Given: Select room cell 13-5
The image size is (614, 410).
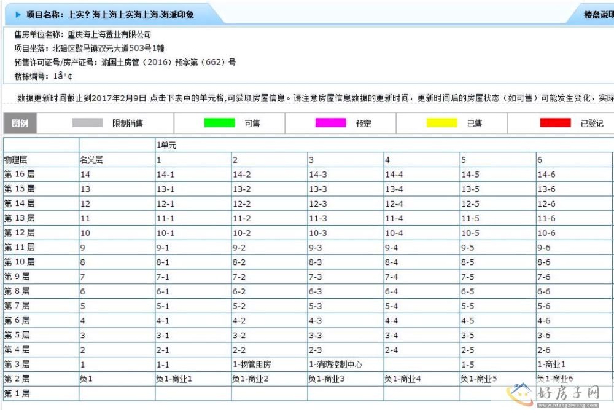Looking at the screenshot, I should coord(498,189).
